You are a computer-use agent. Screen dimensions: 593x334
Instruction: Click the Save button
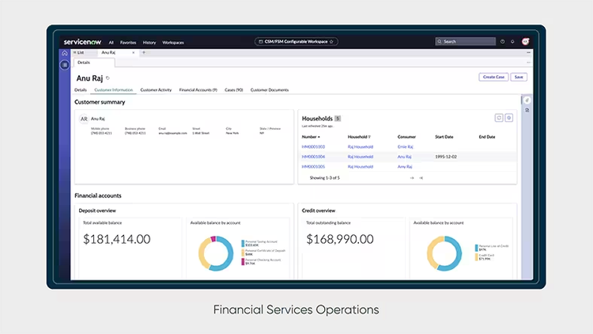519,77
